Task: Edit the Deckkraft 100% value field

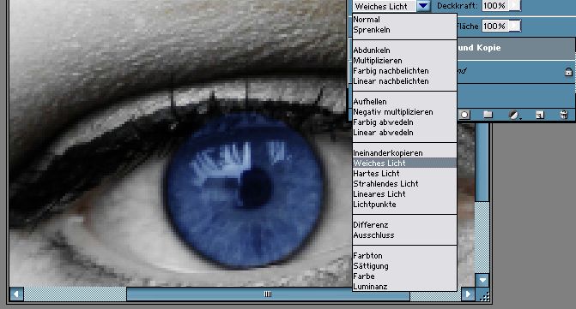Action: pyautogui.click(x=495, y=5)
